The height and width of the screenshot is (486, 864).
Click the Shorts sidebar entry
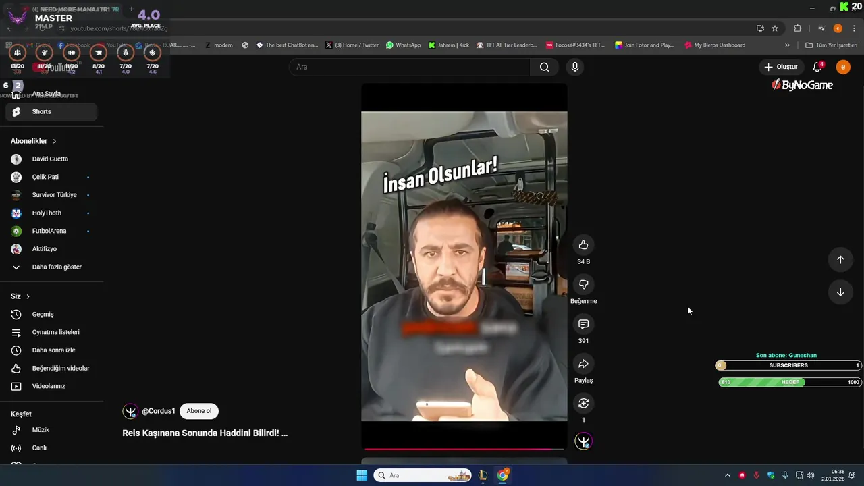tap(51, 111)
